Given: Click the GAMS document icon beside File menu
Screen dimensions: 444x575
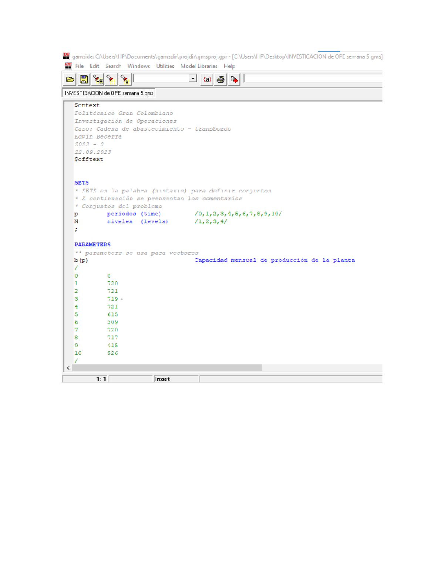Looking at the screenshot, I should point(68,66).
